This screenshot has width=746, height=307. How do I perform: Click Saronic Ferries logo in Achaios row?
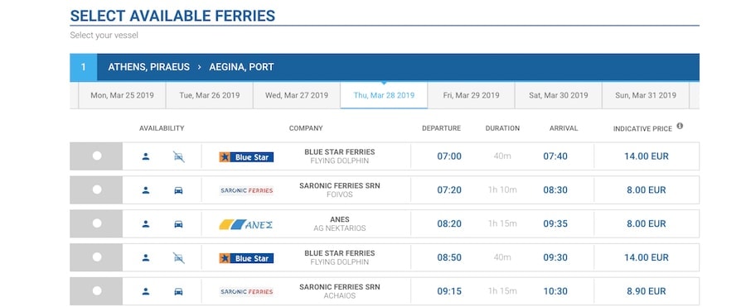pos(246,292)
